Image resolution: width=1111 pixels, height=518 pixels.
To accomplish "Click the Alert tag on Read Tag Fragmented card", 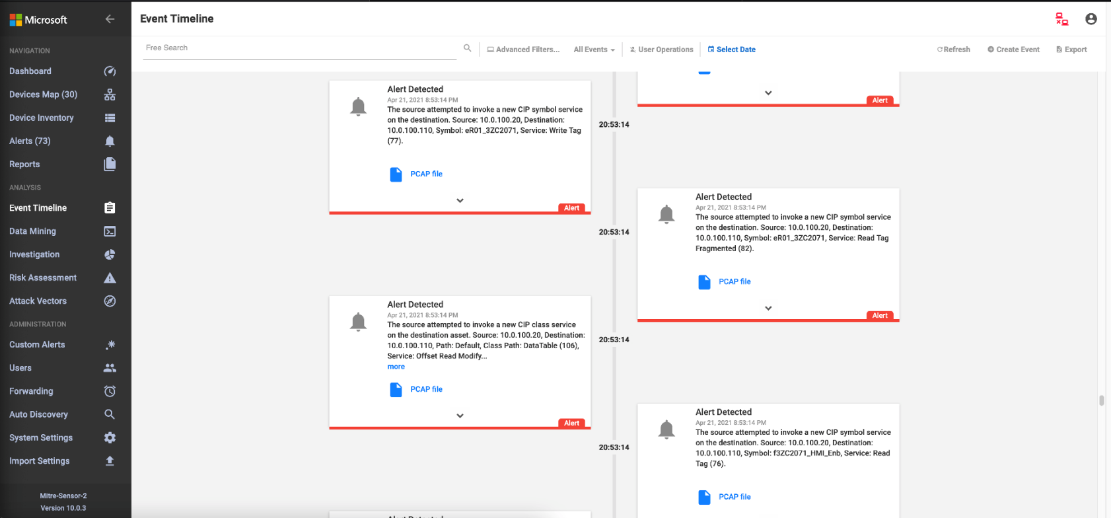I will pyautogui.click(x=880, y=316).
